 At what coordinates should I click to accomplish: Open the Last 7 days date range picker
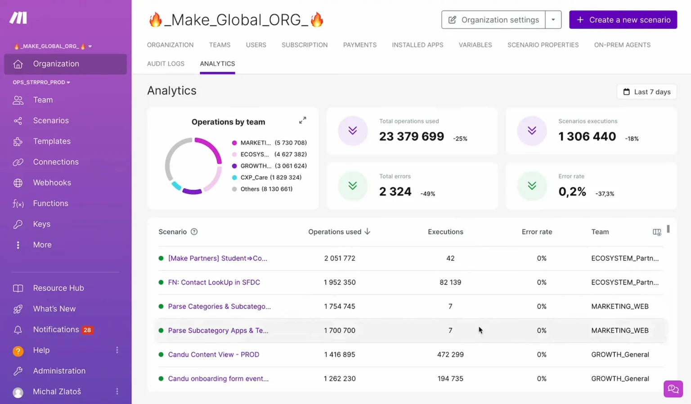646,92
